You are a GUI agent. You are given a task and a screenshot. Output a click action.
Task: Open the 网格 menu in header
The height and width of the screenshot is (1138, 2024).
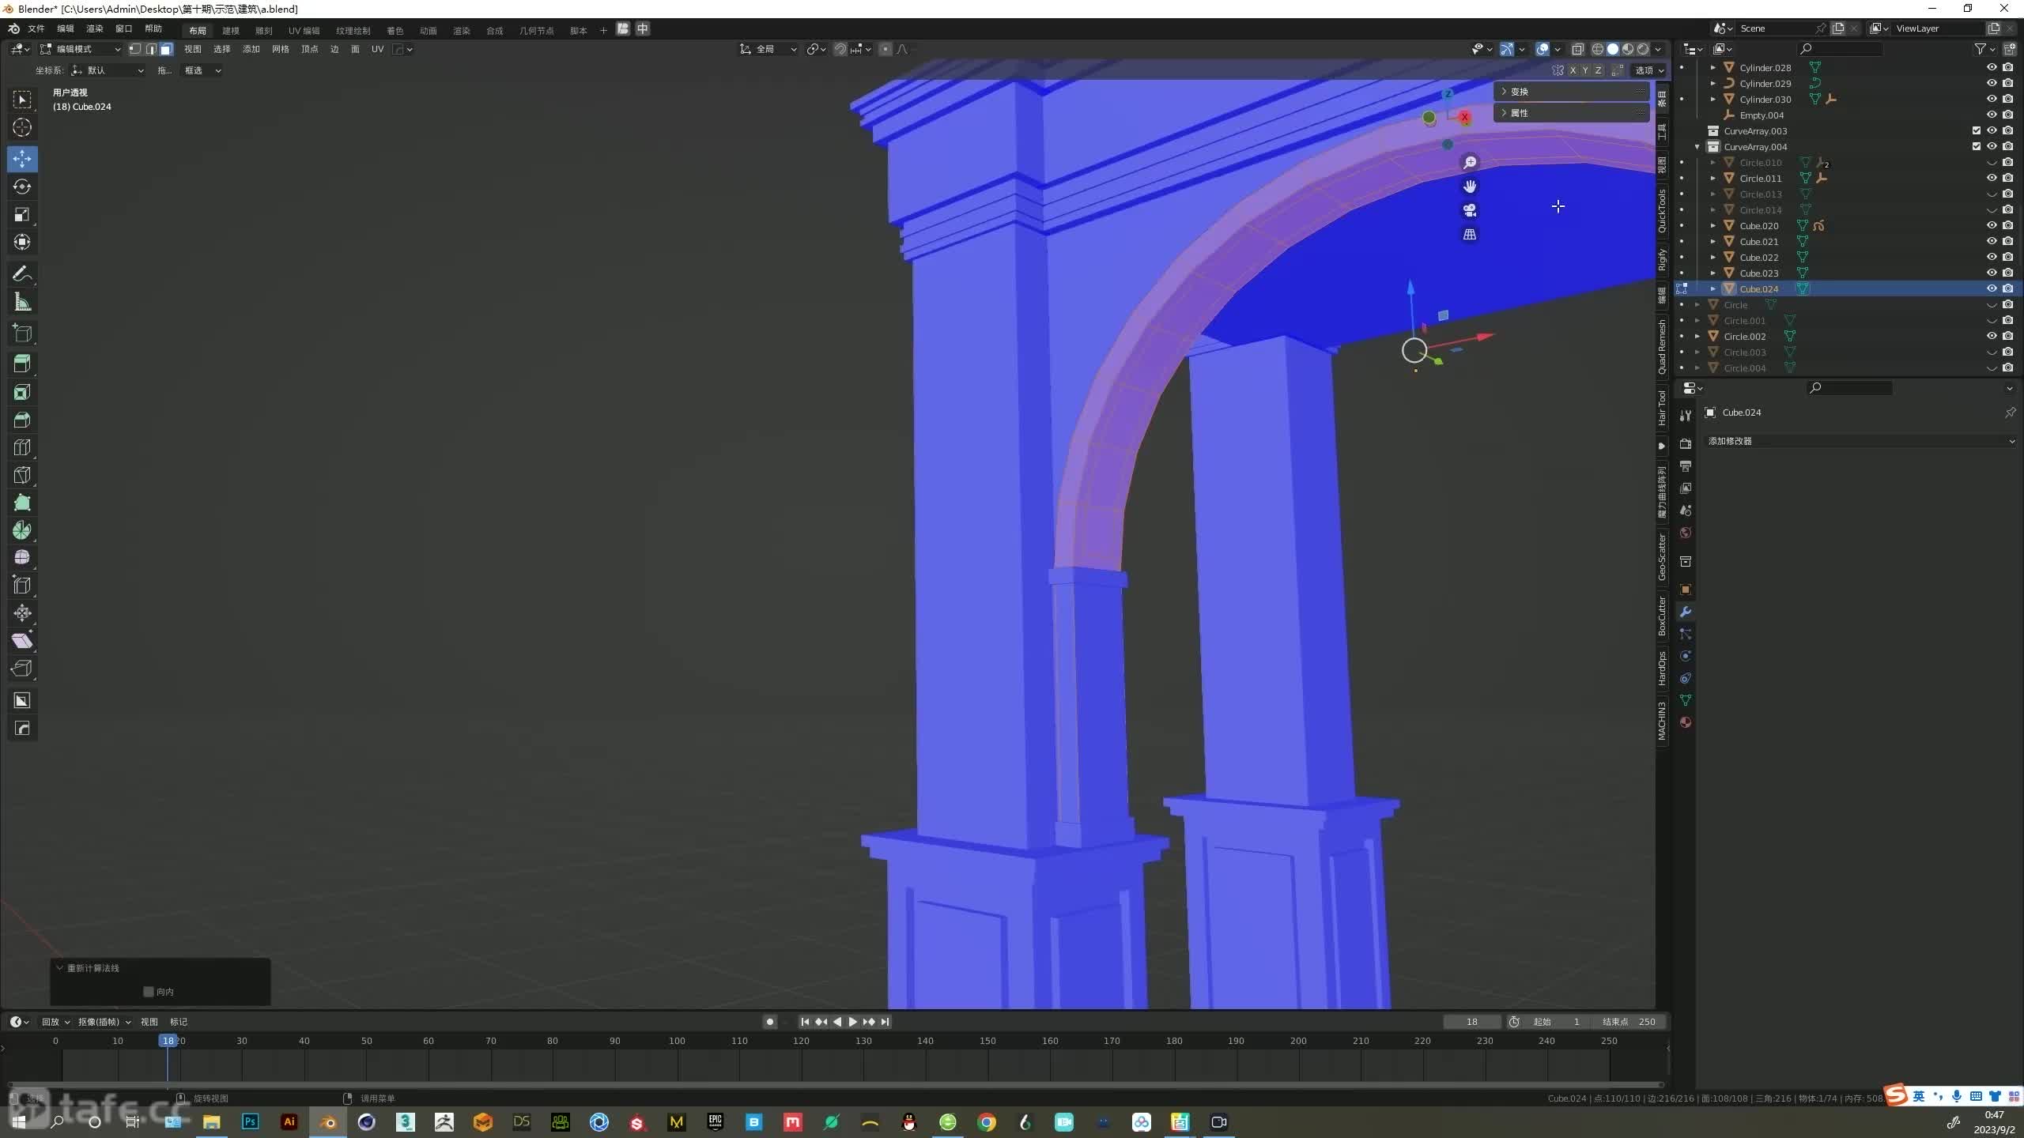pos(281,49)
